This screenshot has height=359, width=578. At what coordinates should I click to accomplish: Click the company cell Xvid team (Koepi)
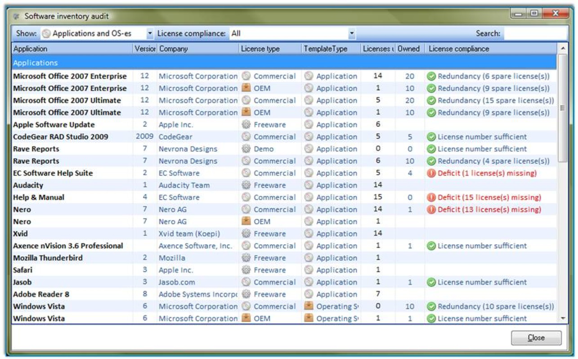(189, 234)
